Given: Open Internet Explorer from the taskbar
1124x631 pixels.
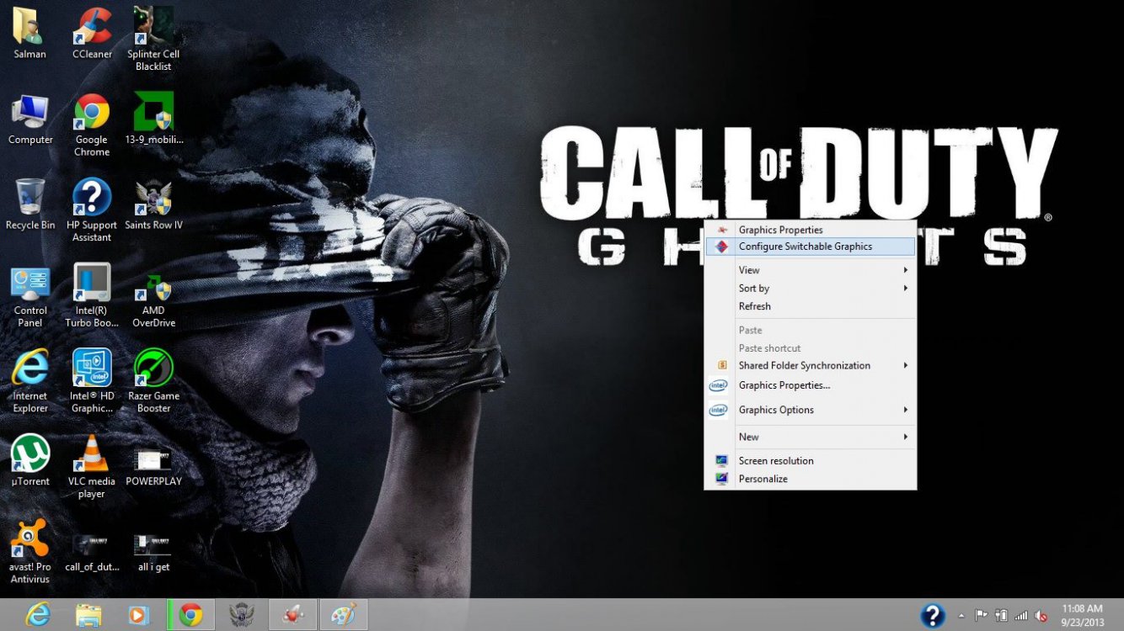Looking at the screenshot, I should pos(38,615).
